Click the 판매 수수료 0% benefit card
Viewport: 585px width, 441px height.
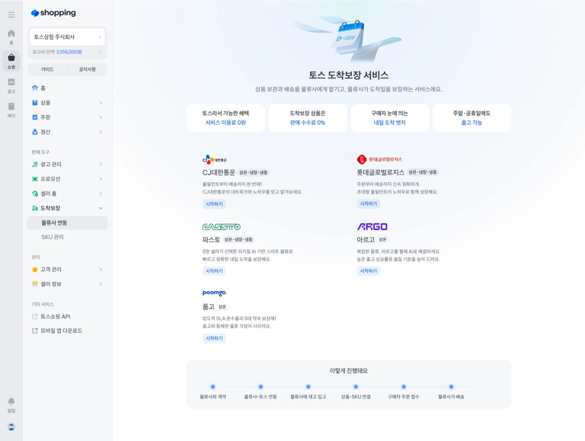click(x=308, y=118)
